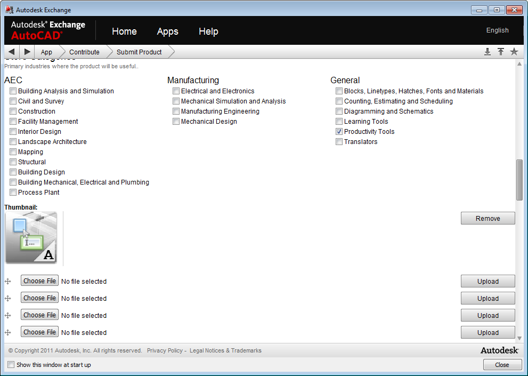Image resolution: width=528 pixels, height=376 pixels.
Task: Click the move handle beside last Choose File
Action: (x=8, y=333)
